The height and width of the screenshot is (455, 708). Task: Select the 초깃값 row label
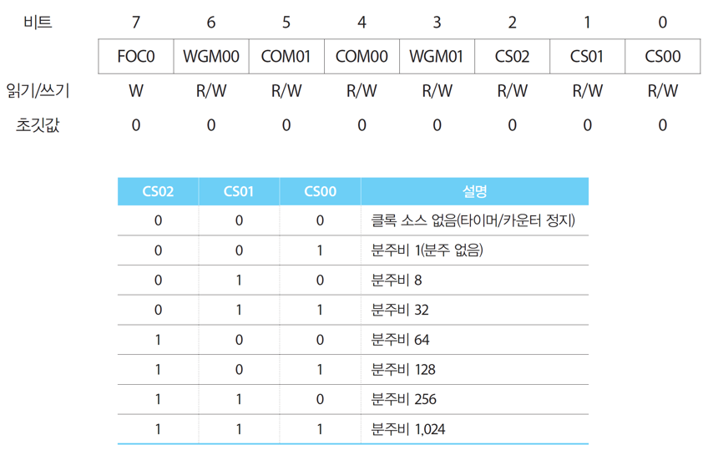click(x=38, y=125)
